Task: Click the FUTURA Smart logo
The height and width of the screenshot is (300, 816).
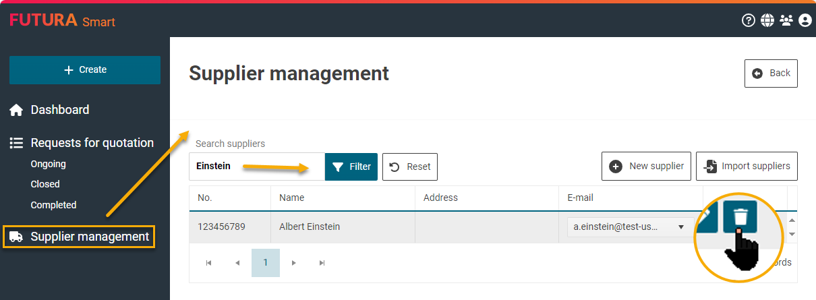Action: tap(62, 21)
